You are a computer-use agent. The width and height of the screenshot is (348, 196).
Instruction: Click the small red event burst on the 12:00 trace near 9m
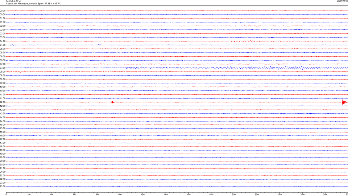coord(113,102)
